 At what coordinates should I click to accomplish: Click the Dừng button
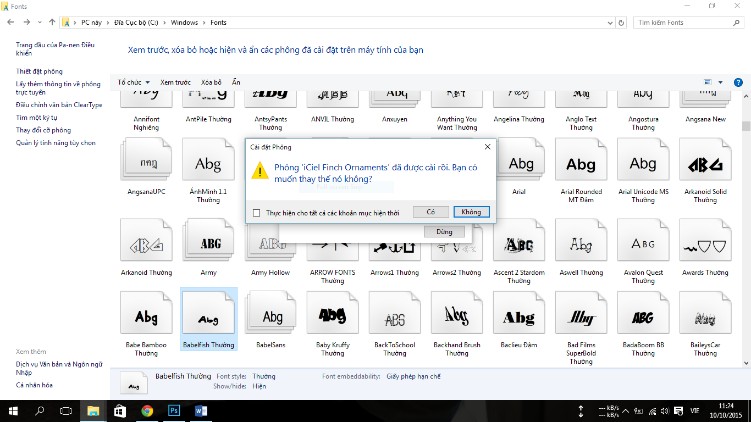pos(444,232)
